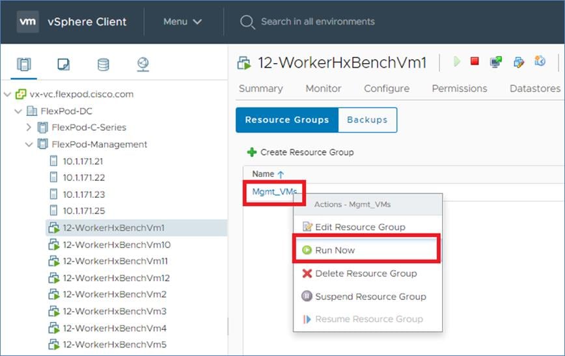Click the cluster icon beside FlexPod-C-Series
Screen dimensions: 565x356
point(42,128)
